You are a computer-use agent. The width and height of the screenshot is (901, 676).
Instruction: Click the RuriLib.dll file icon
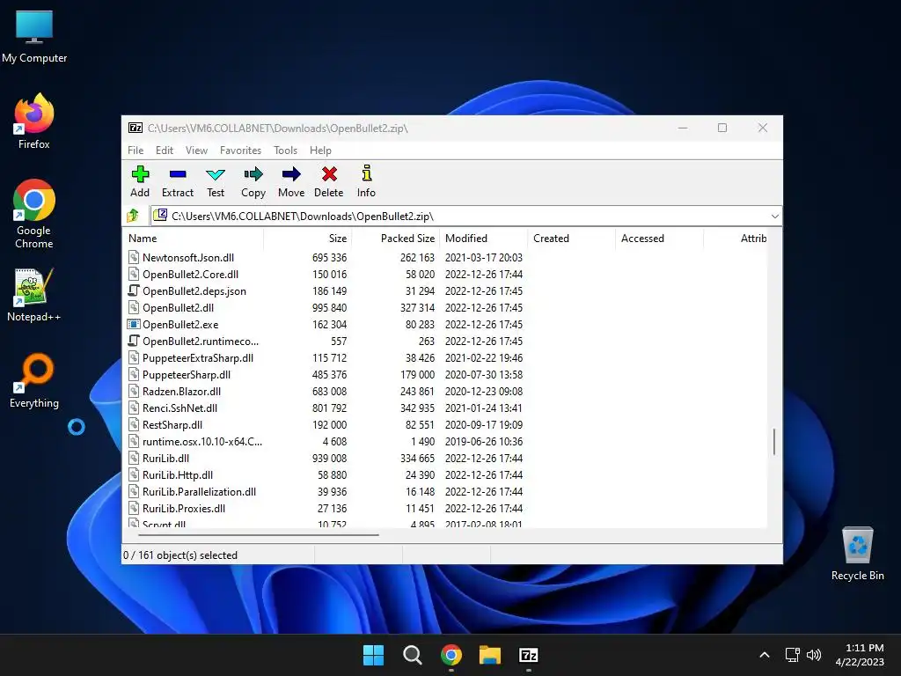(134, 458)
